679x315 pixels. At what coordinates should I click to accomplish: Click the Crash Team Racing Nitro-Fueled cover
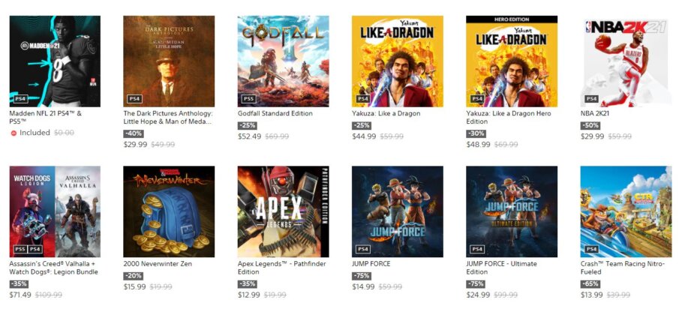pyautogui.click(x=626, y=211)
